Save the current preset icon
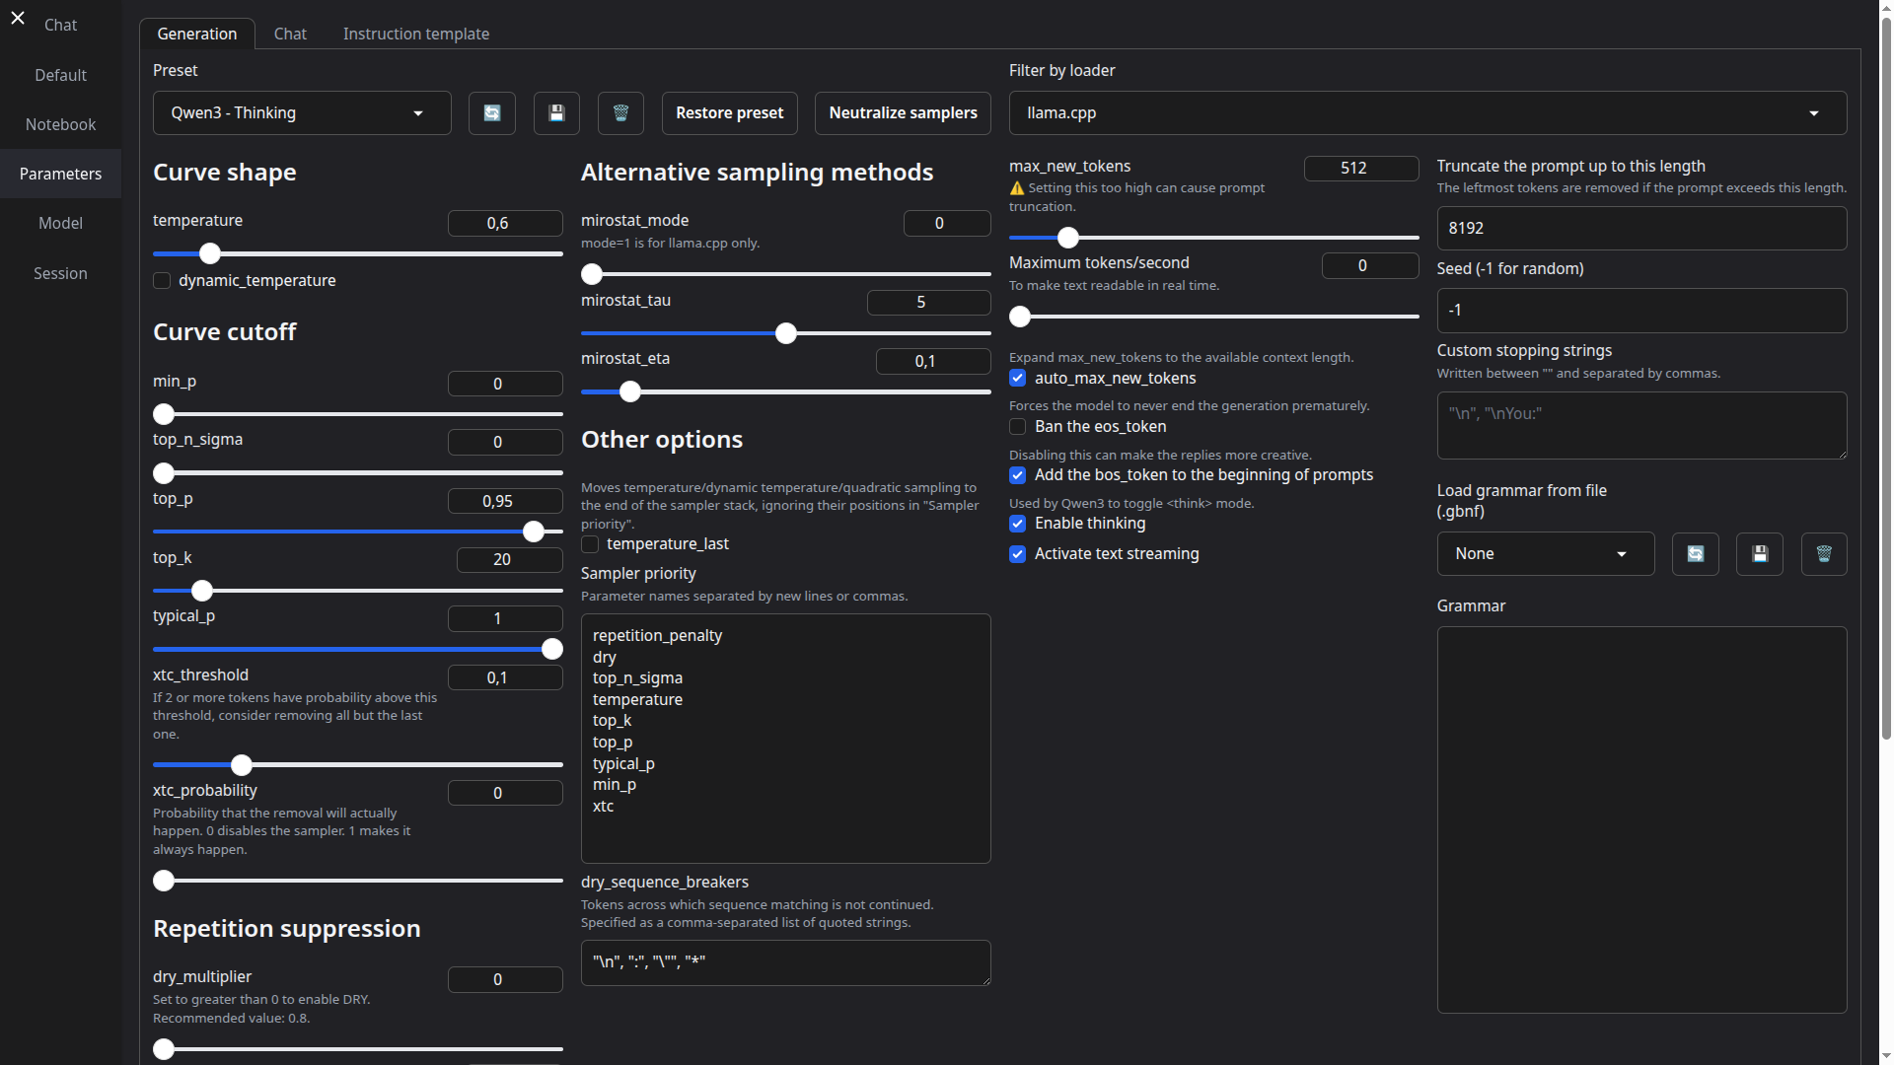The image size is (1894, 1065). [556, 112]
